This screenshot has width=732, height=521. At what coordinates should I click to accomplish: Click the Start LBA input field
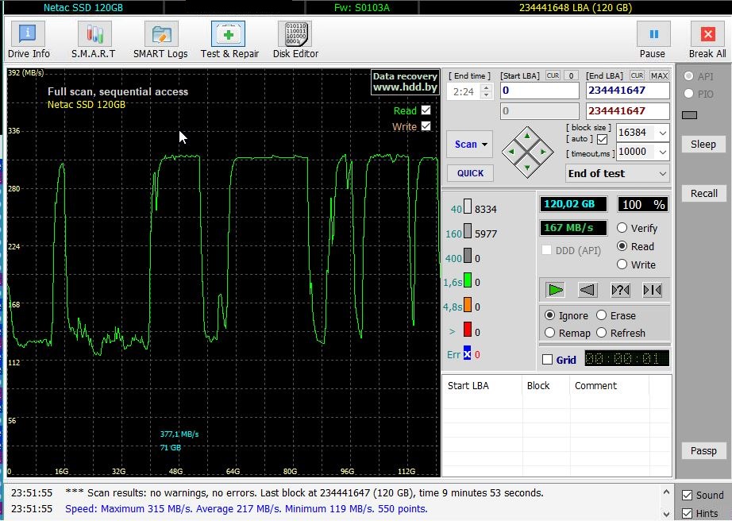point(539,91)
